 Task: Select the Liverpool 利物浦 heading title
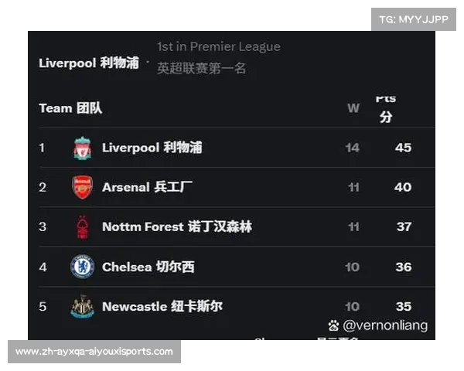[x=89, y=63]
